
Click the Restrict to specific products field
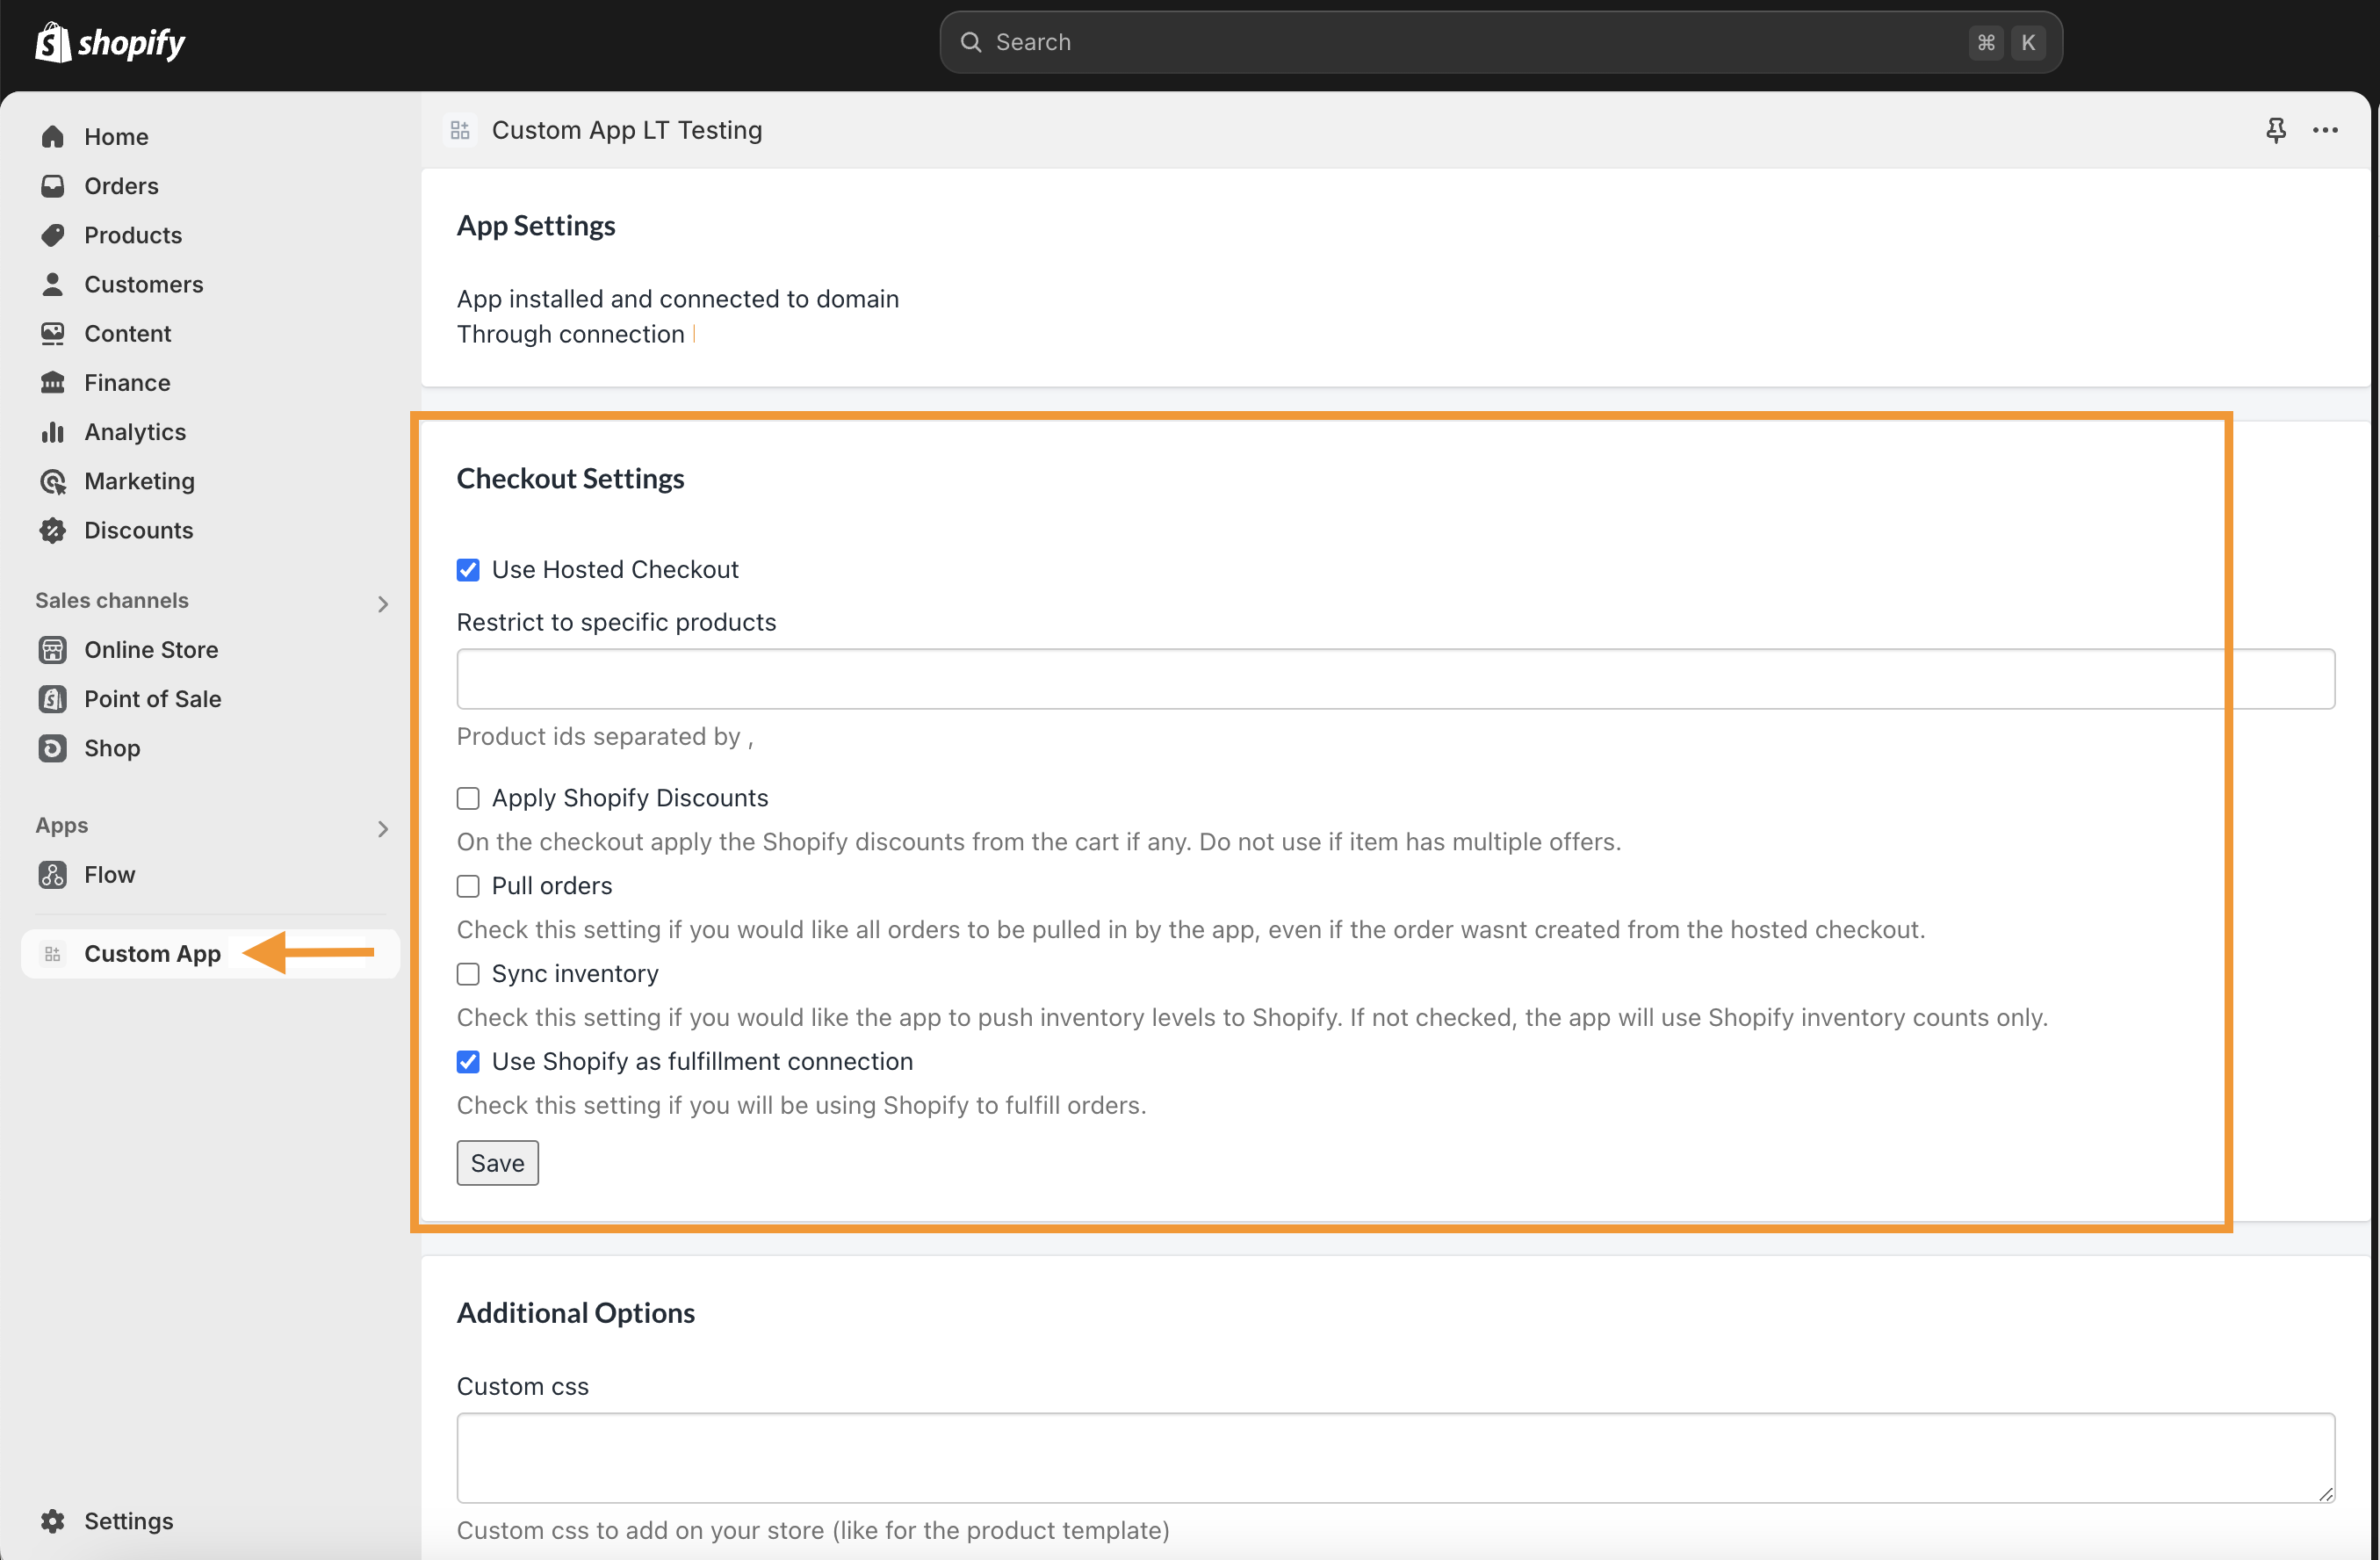[x=1396, y=679]
